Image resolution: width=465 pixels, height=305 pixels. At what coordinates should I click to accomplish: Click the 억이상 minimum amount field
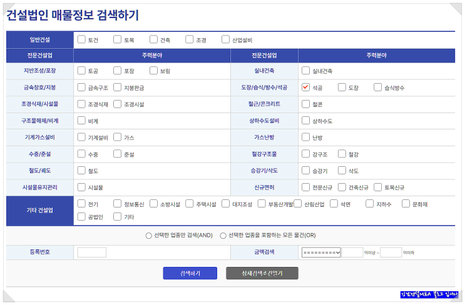pyautogui.click(x=352, y=252)
